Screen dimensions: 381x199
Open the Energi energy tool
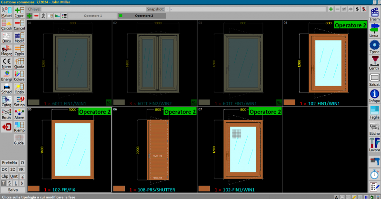pyautogui.click(x=7, y=76)
